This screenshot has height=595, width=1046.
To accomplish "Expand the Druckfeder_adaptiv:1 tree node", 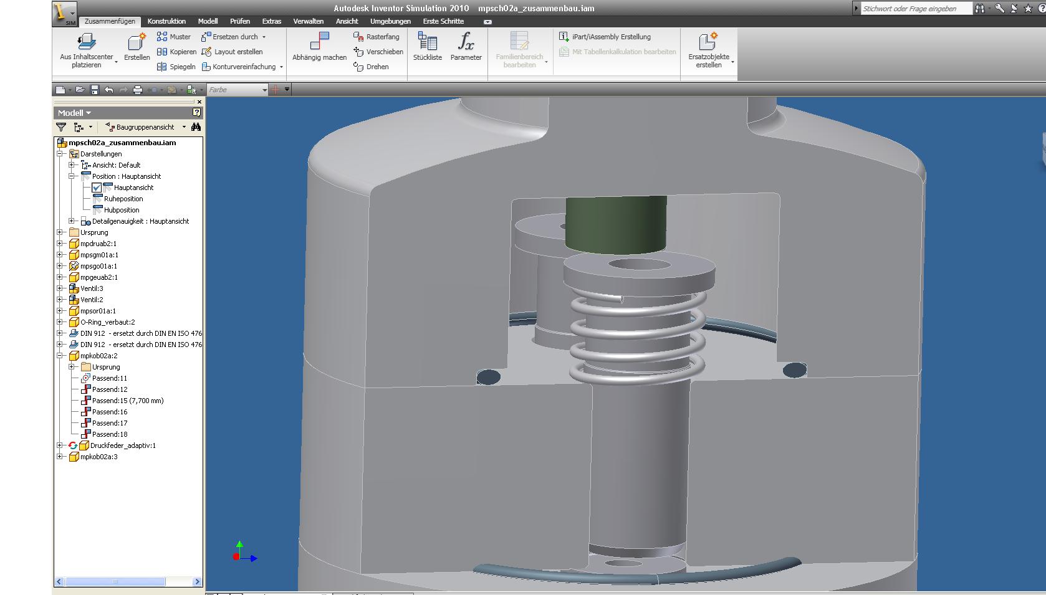I will pyautogui.click(x=60, y=445).
